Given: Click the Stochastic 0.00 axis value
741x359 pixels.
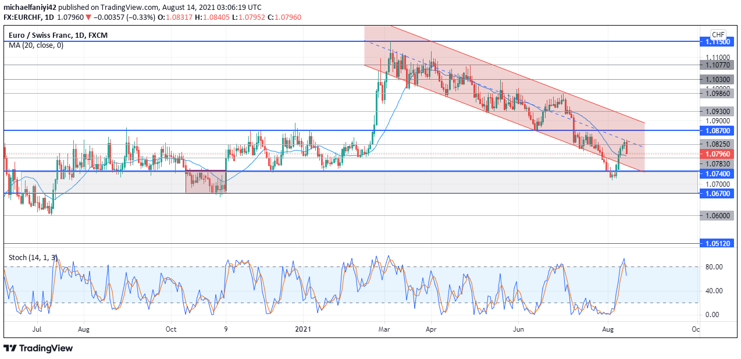Looking at the screenshot, I should [714, 315].
